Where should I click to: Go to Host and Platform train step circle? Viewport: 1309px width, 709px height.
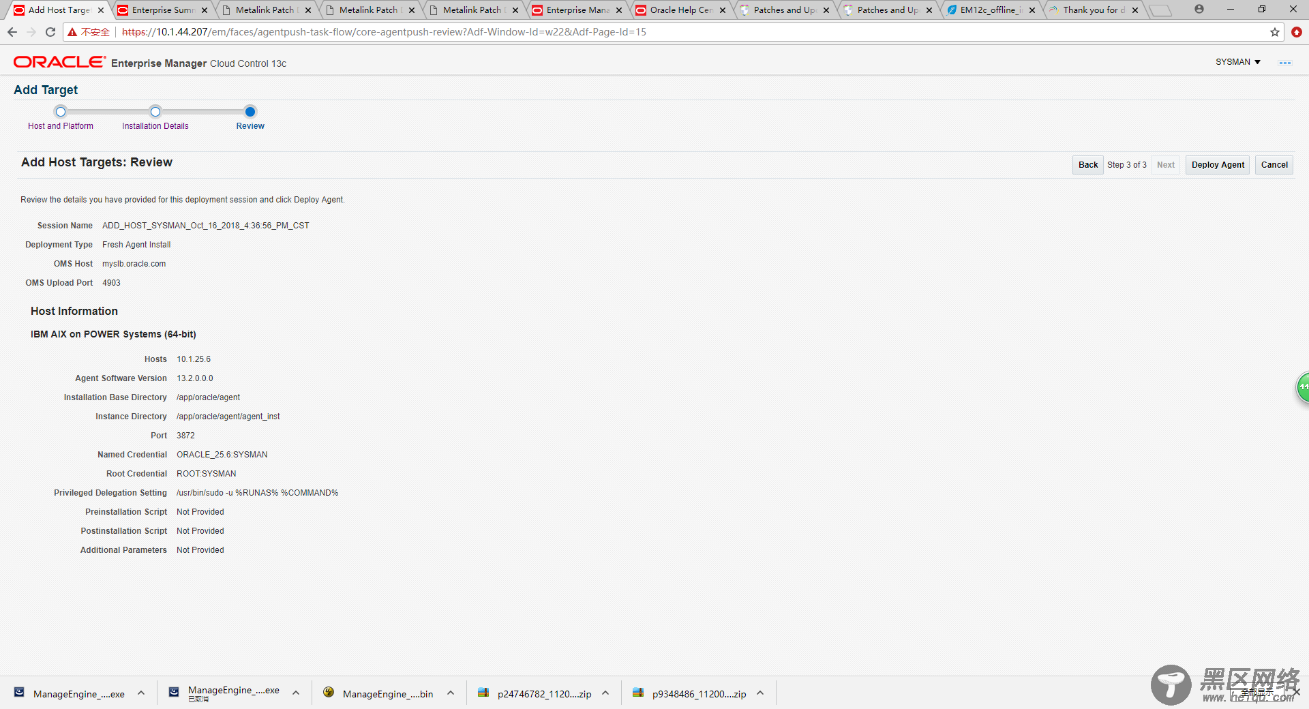[x=61, y=112]
